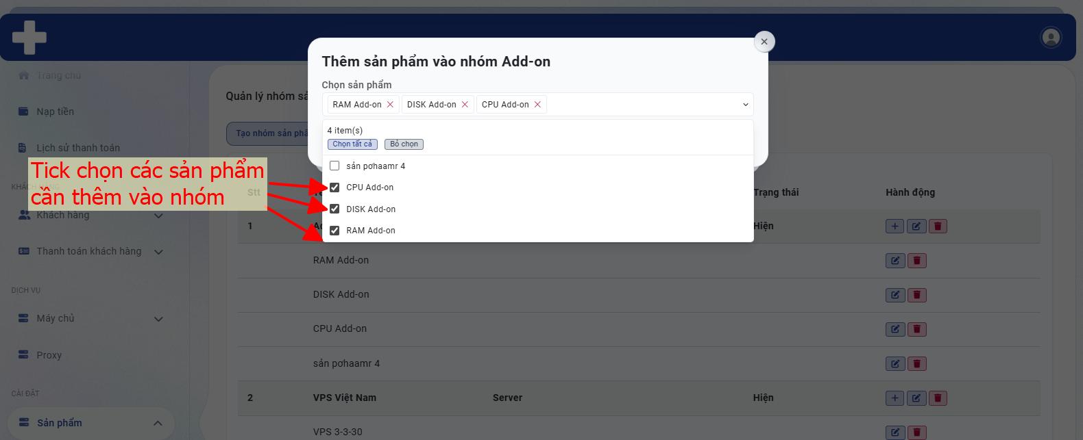Image resolution: width=1083 pixels, height=440 pixels.
Task: Add product to group row 1
Action: tap(895, 226)
